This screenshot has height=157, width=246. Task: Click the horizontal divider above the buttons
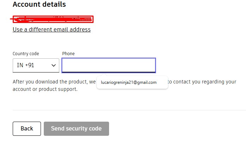(129, 110)
